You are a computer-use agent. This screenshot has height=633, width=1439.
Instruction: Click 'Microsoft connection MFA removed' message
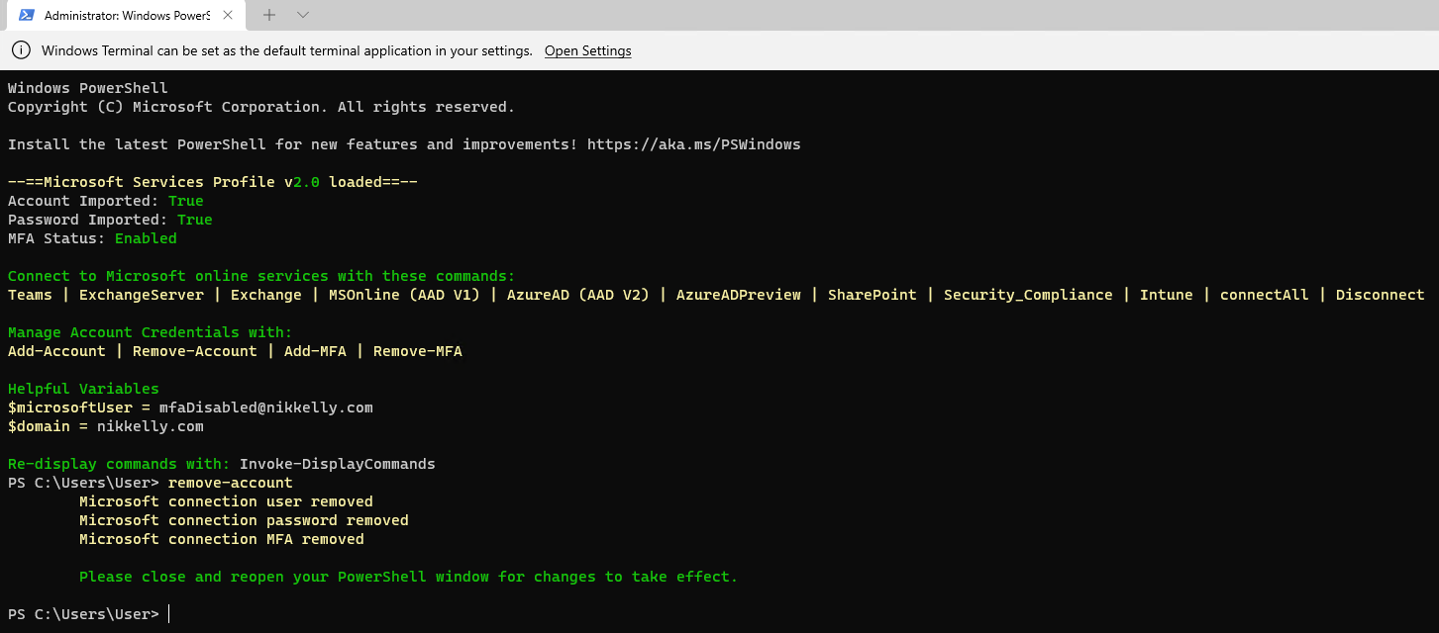(x=222, y=539)
